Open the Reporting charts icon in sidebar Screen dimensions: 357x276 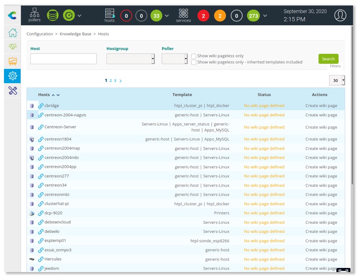coord(12,61)
